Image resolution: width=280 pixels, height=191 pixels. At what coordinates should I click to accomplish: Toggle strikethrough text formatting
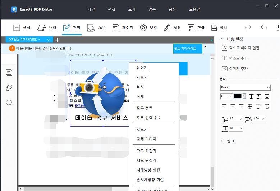[x=250, y=106]
